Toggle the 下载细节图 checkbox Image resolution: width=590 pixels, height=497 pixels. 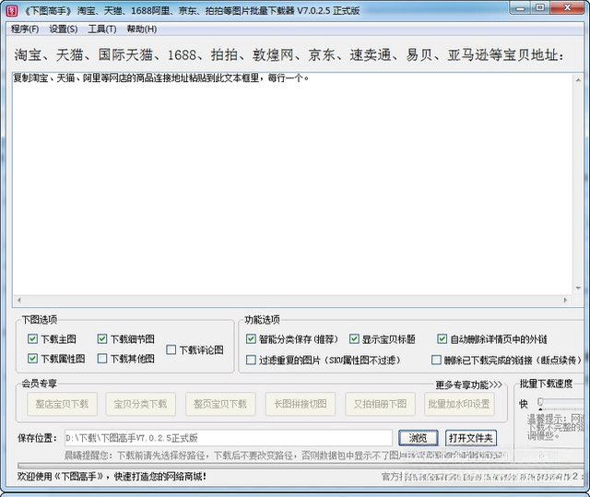tap(102, 339)
